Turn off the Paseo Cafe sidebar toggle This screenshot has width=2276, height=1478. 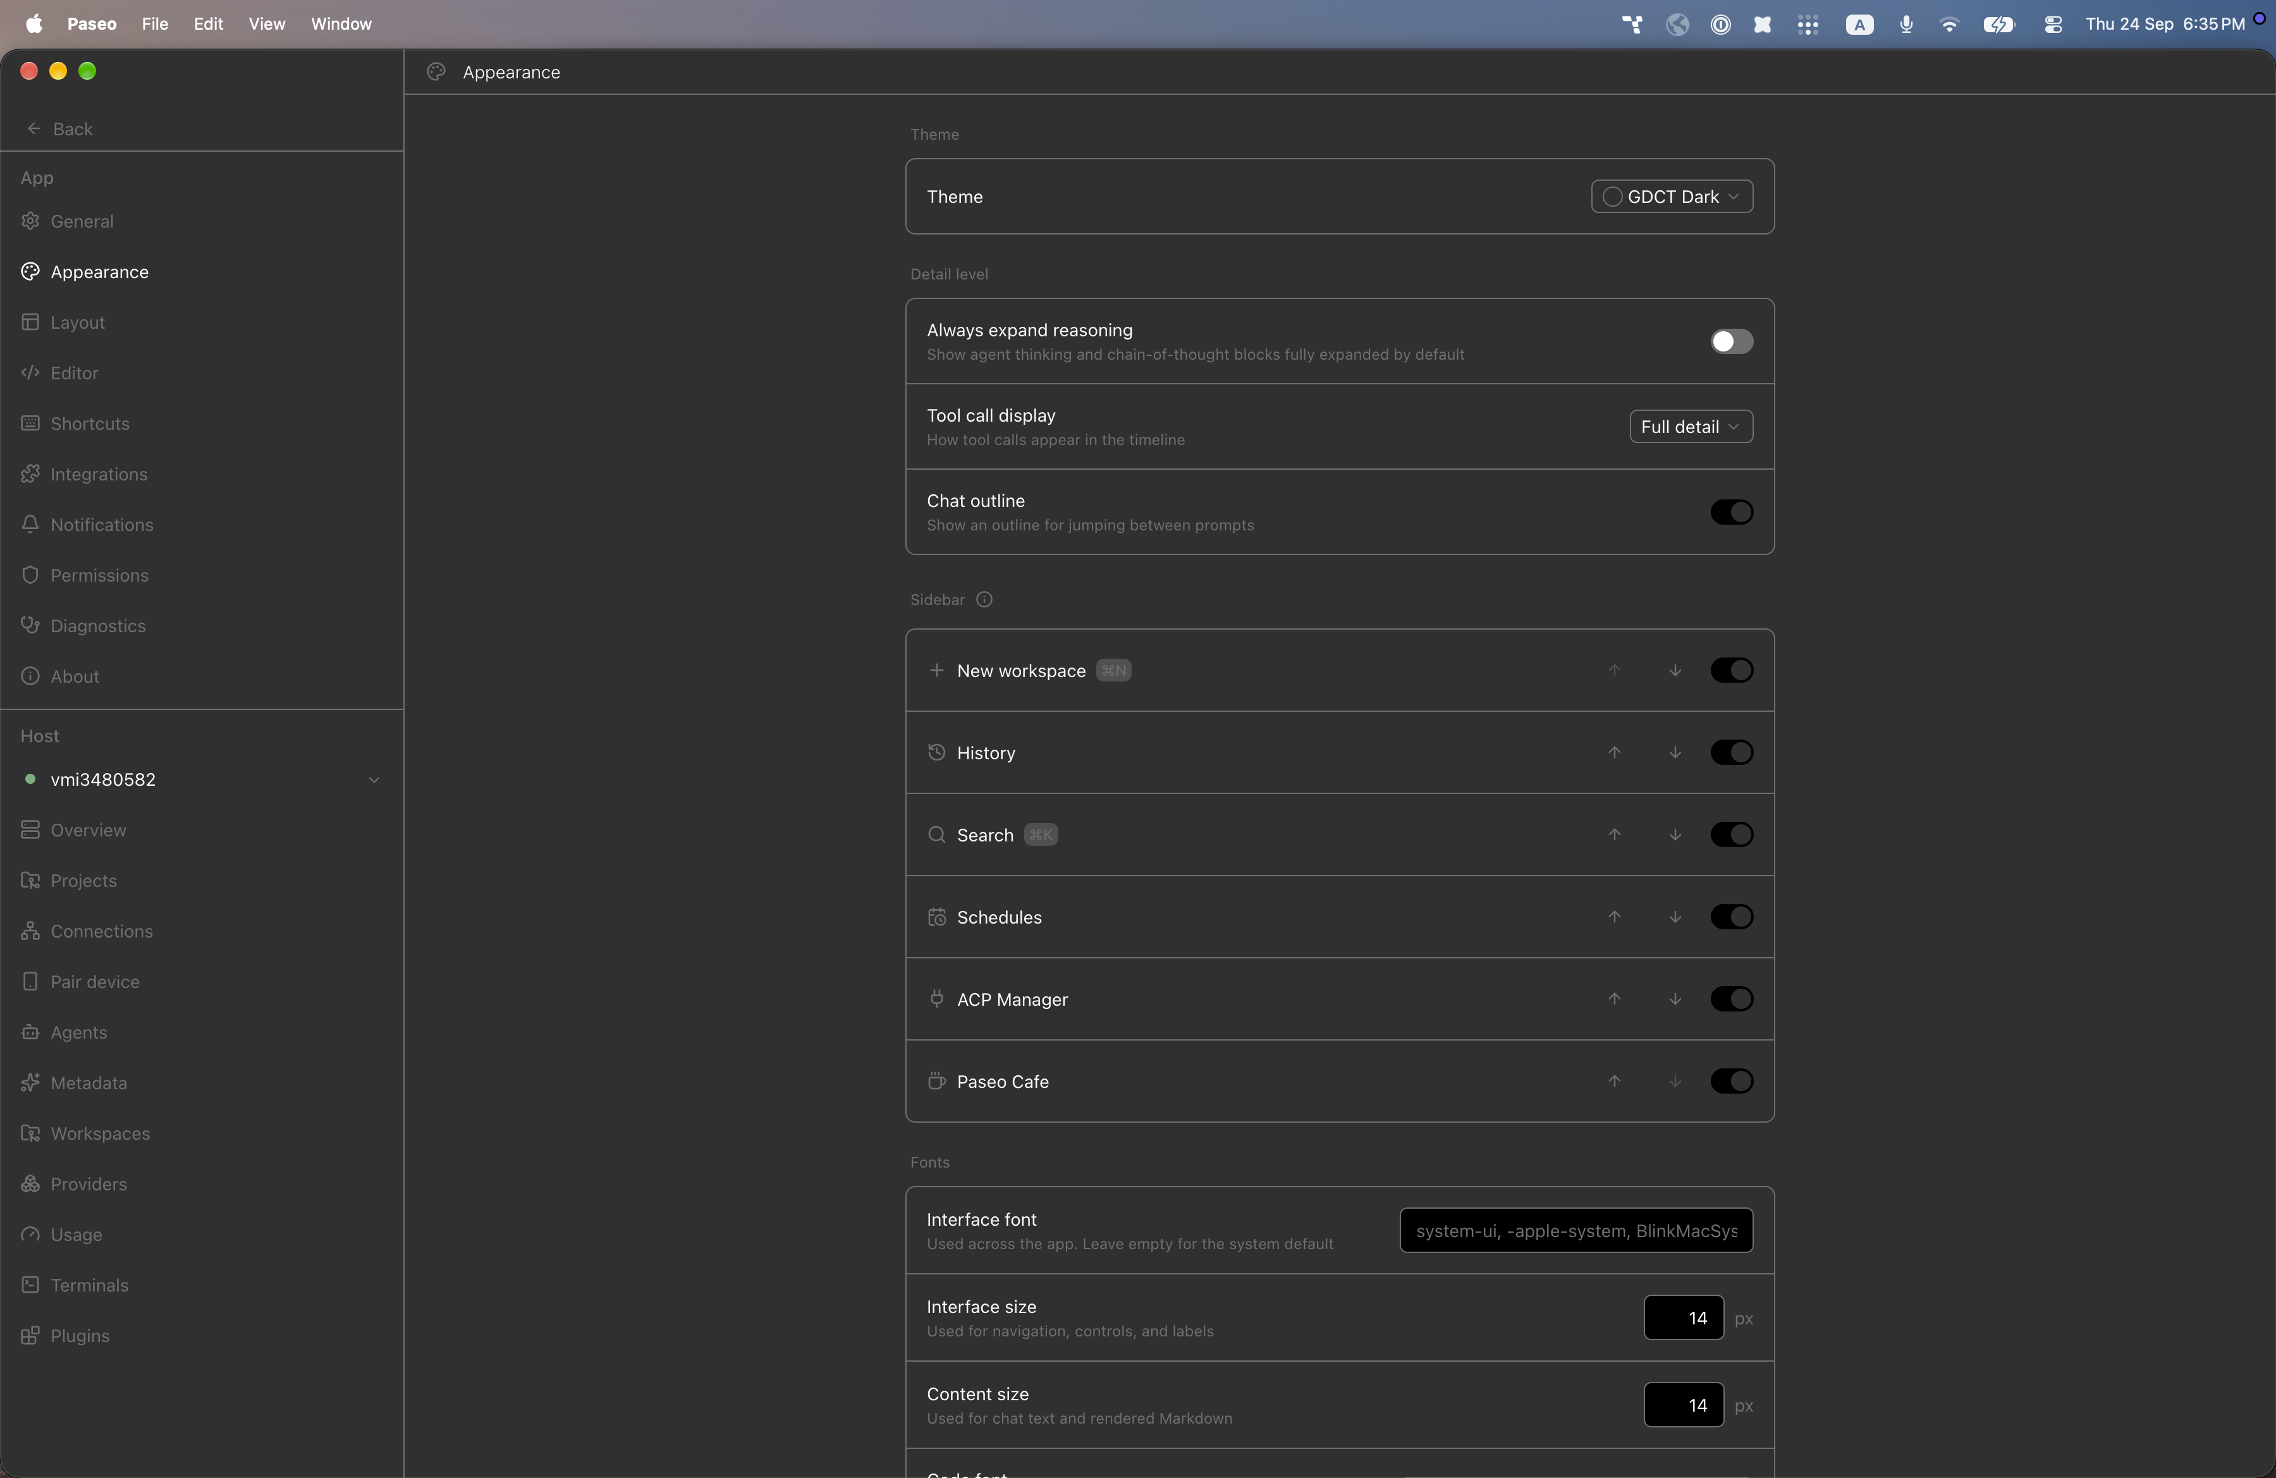[1732, 1081]
